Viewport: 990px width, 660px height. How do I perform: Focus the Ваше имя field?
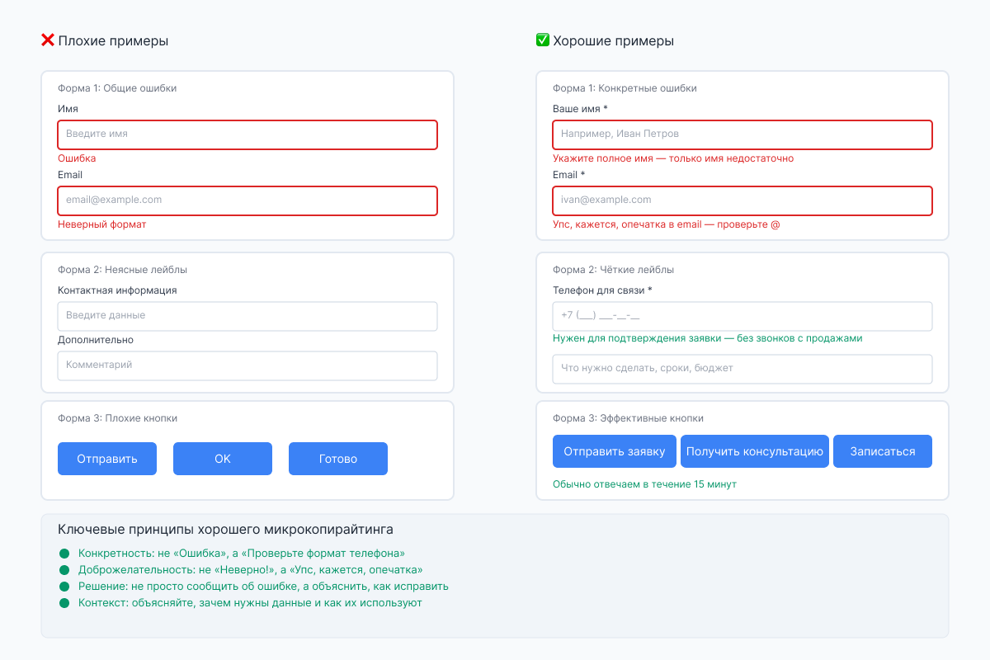click(x=742, y=134)
